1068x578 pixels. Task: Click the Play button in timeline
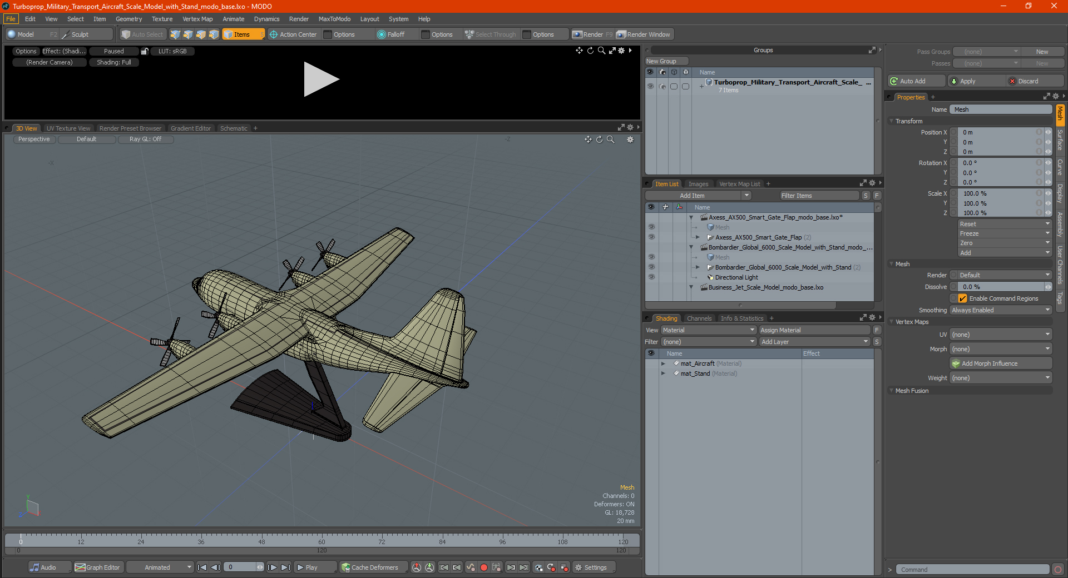coord(315,567)
